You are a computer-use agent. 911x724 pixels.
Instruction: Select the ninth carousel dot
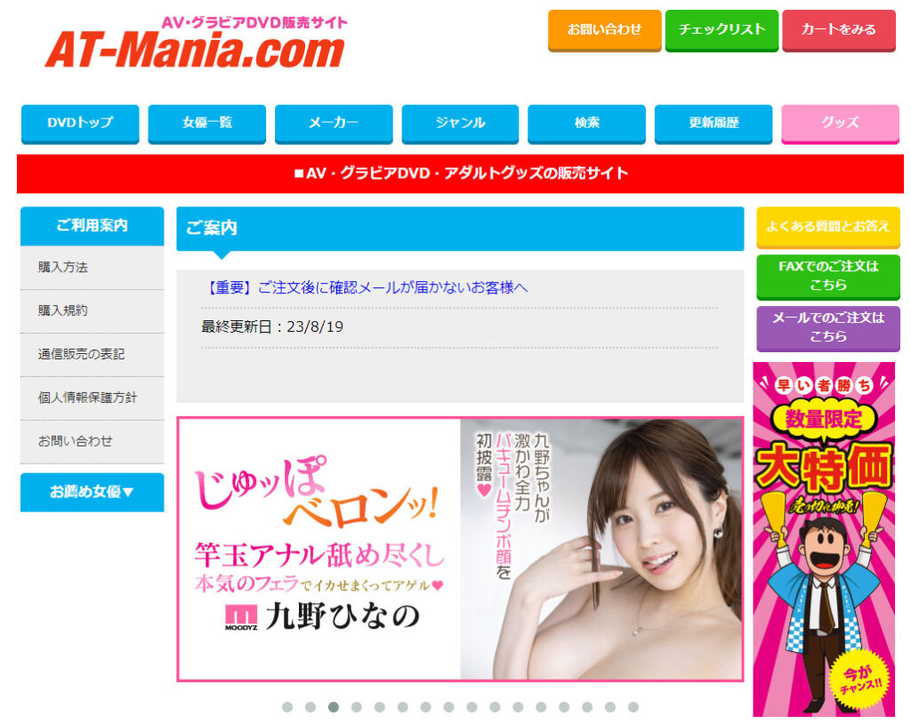472,707
